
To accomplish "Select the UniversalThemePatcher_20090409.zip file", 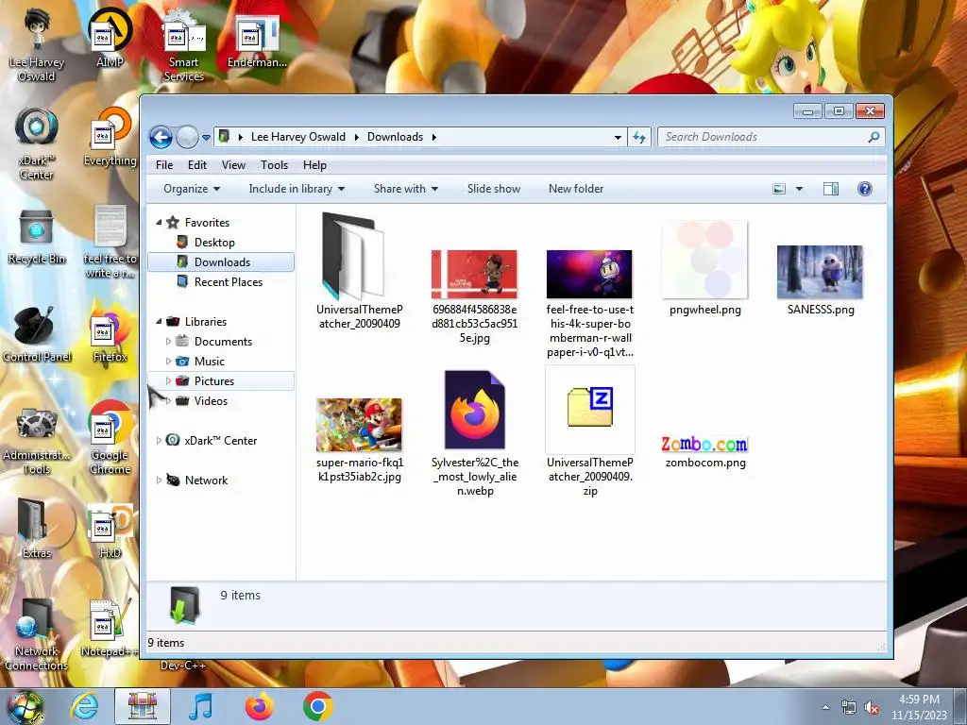I will (589, 431).
